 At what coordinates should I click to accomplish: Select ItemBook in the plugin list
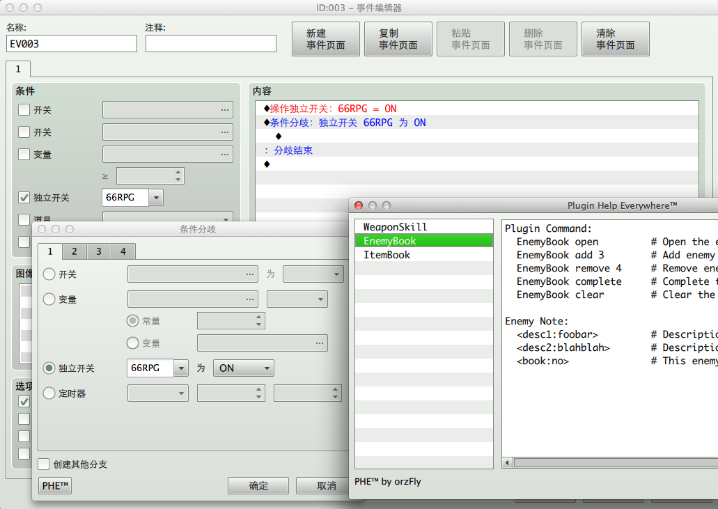point(424,255)
